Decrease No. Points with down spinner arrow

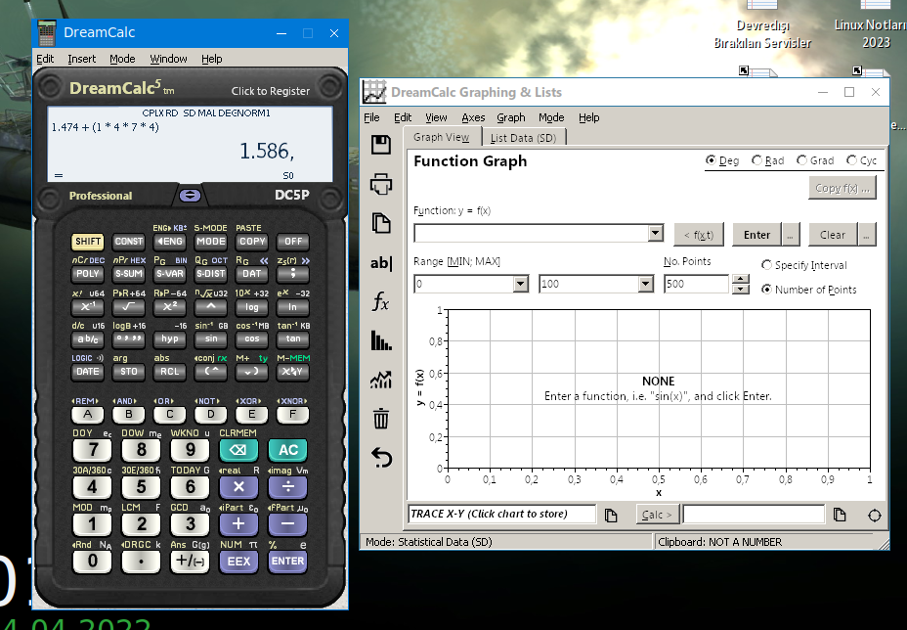(741, 289)
